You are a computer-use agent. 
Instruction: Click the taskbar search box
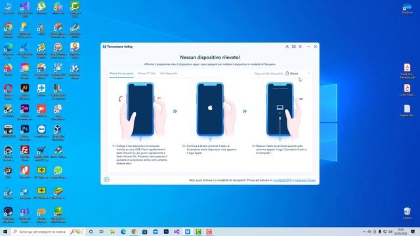point(48,231)
